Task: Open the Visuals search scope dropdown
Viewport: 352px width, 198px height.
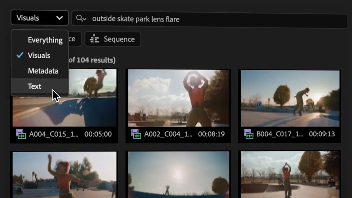Action: click(40, 18)
